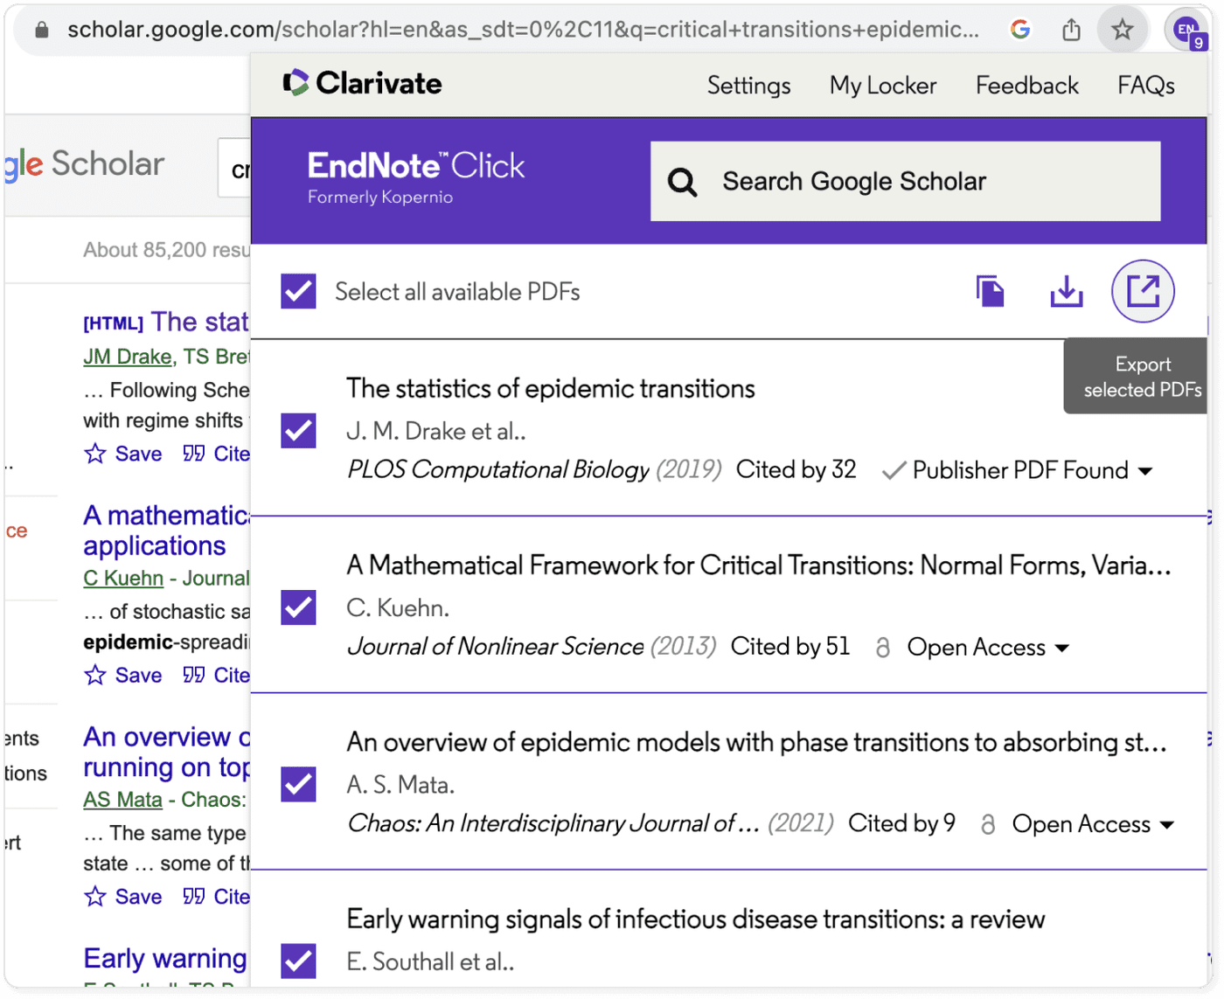Click the open access padlock on Kuehn 2013
1224x999 pixels.
882,648
